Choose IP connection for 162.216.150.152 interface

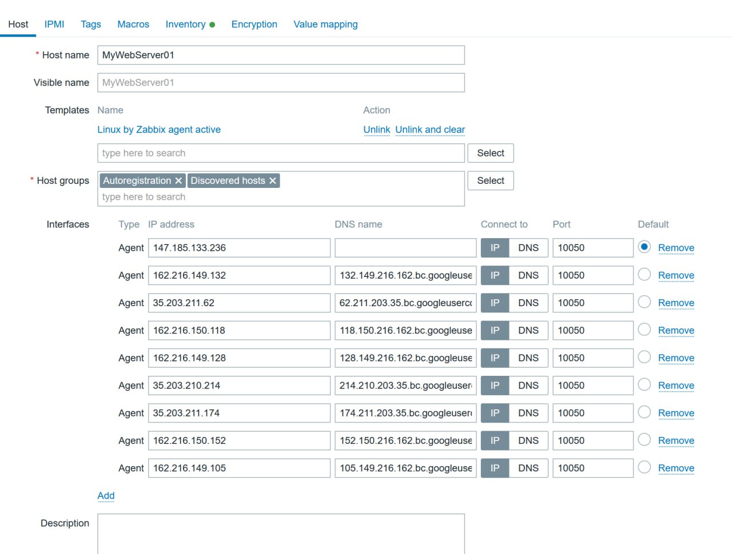click(x=495, y=440)
